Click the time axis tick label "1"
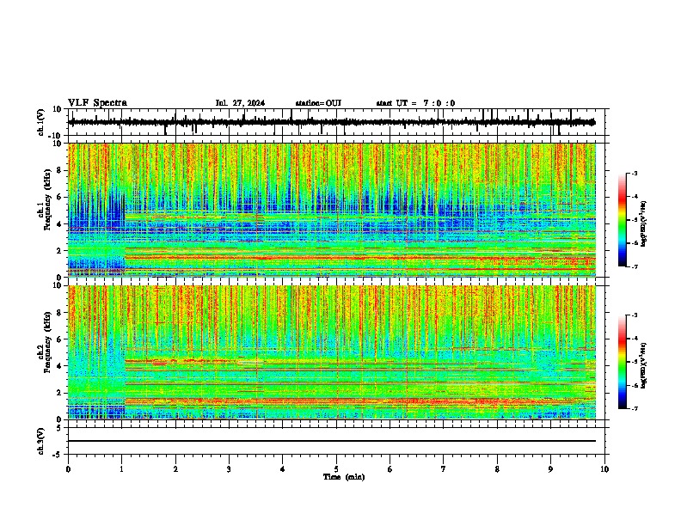 [x=121, y=469]
